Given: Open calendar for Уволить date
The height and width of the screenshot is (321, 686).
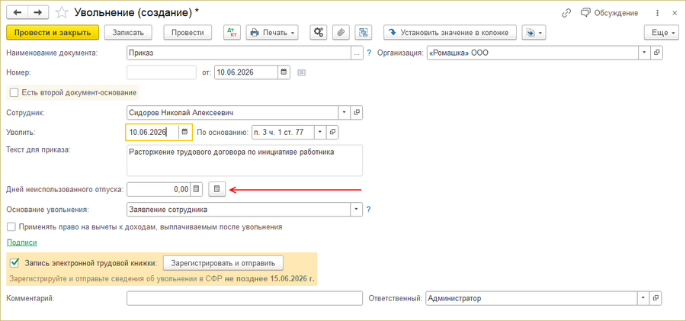Looking at the screenshot, I should tap(185, 132).
